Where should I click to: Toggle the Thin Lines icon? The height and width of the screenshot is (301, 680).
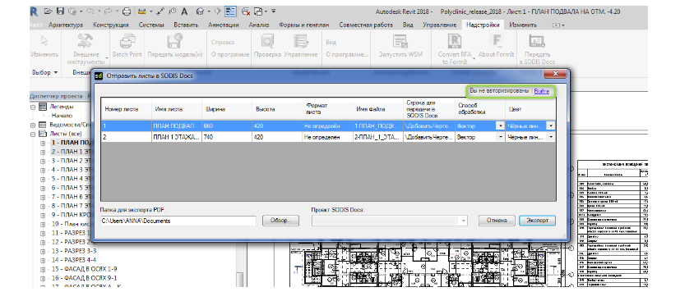pyautogui.click(x=230, y=11)
